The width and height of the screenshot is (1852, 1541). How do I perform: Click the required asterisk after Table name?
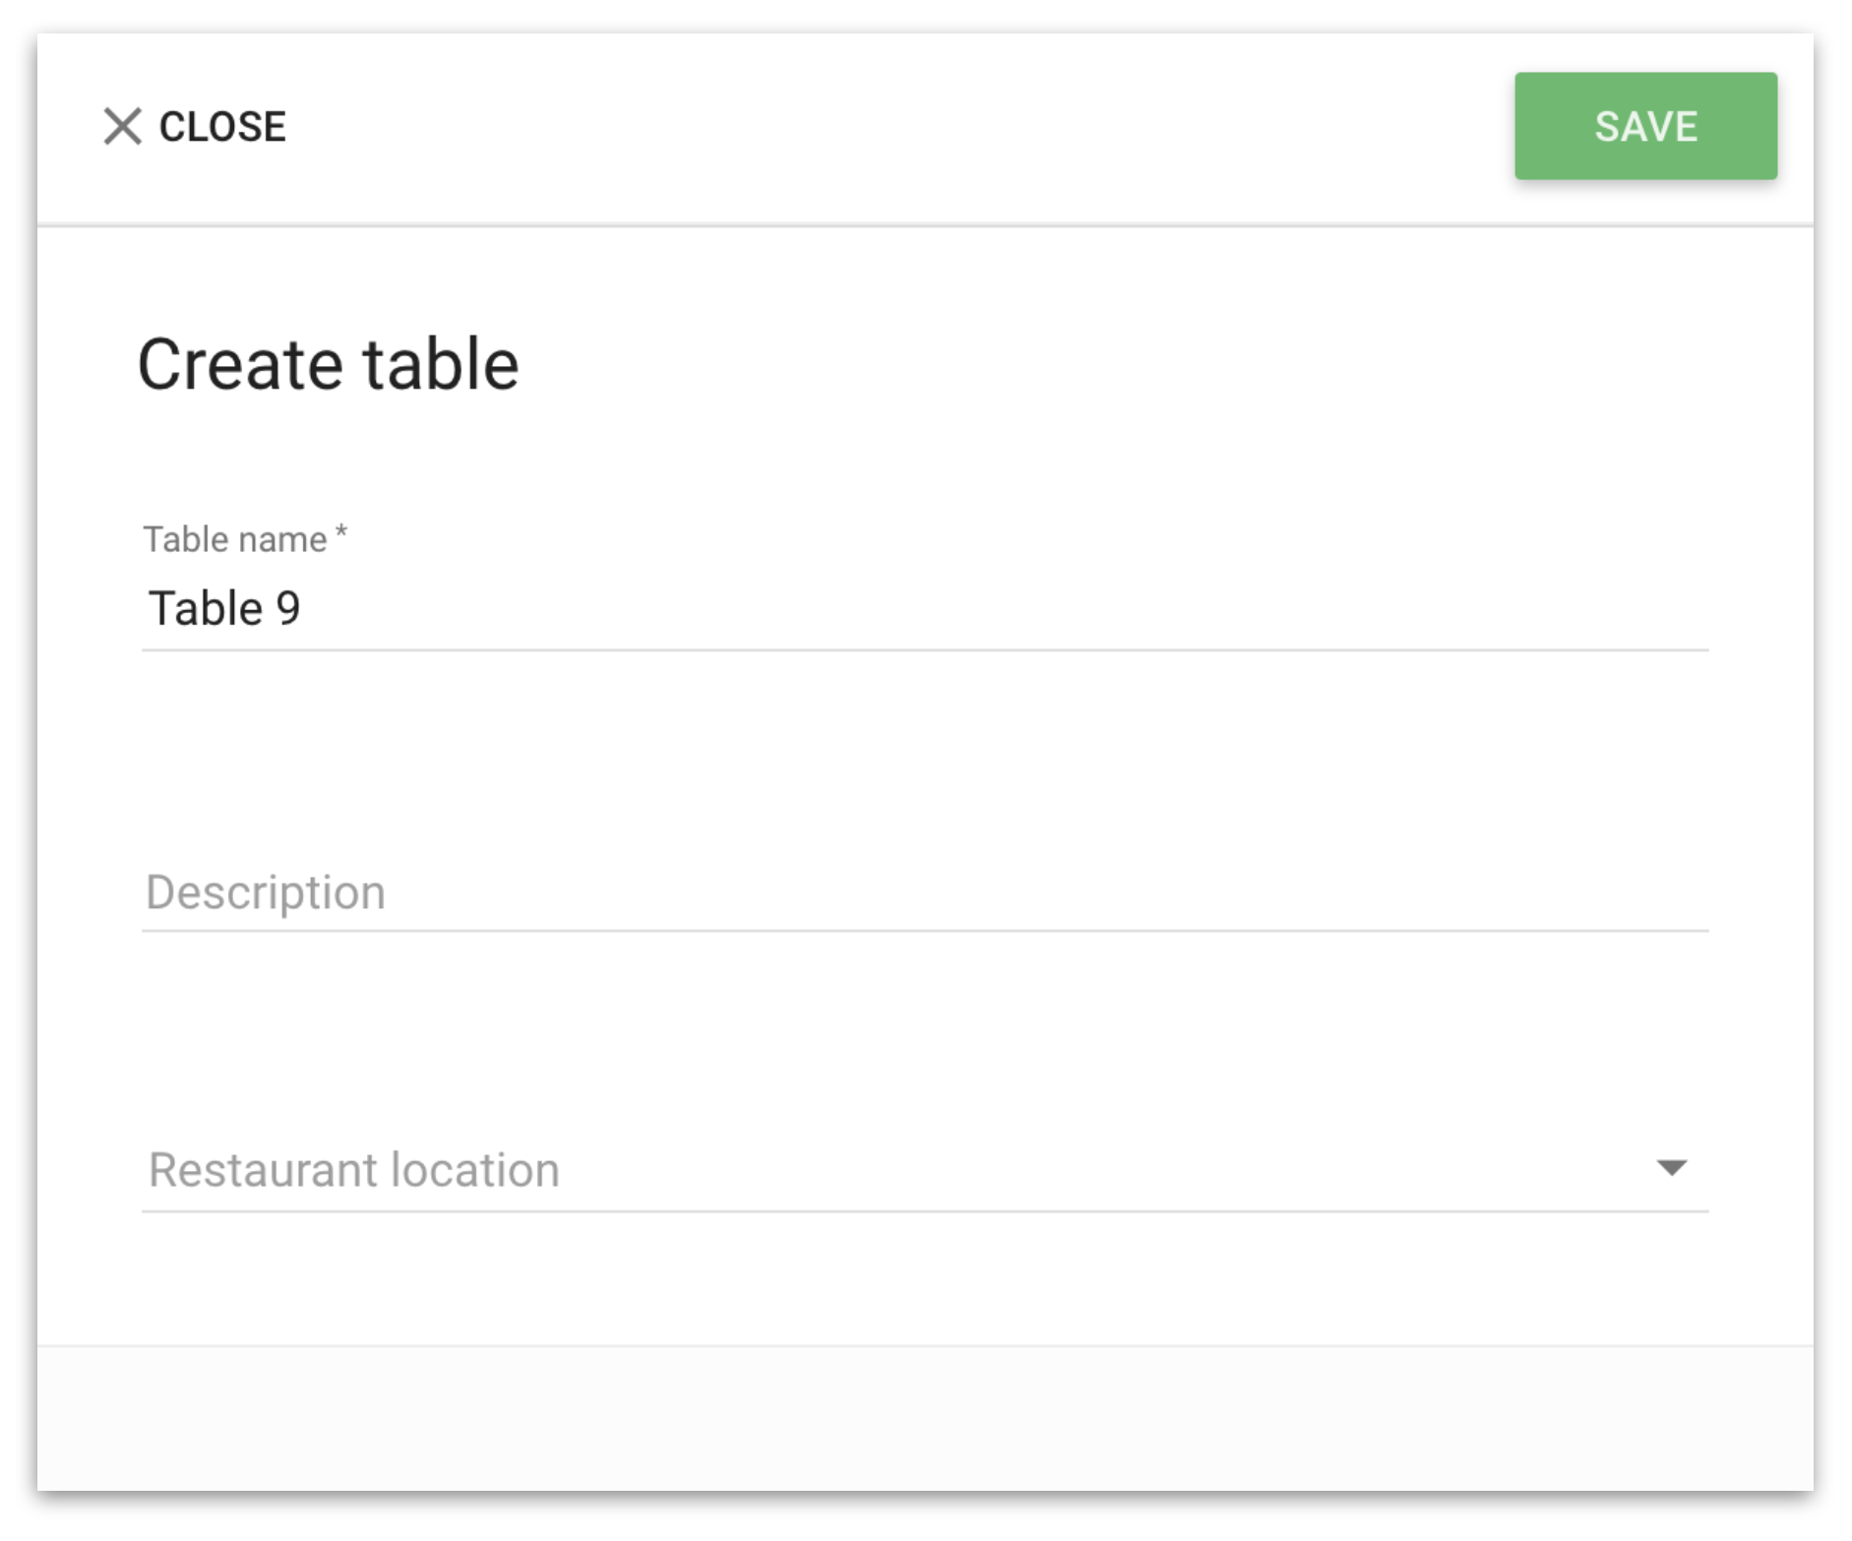pos(341,532)
